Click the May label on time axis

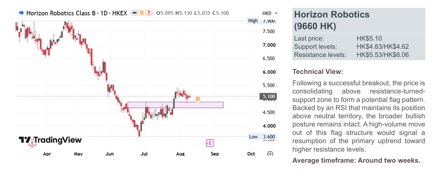78,154
